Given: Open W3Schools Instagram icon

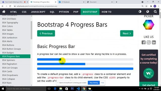Looking at the screenshot, I should click(149, 42).
